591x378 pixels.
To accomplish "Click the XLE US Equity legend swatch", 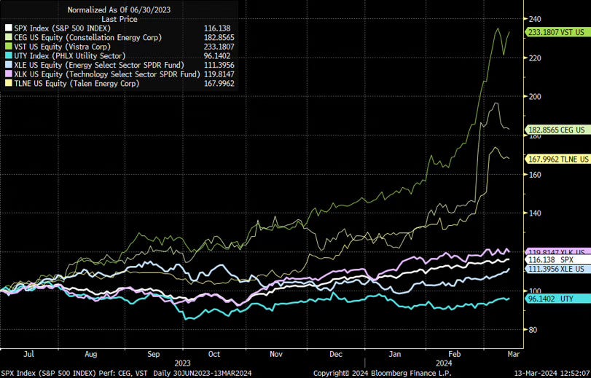I will pos(8,66).
